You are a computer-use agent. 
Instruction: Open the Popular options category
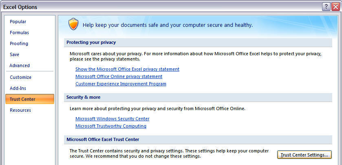pyautogui.click(x=18, y=22)
